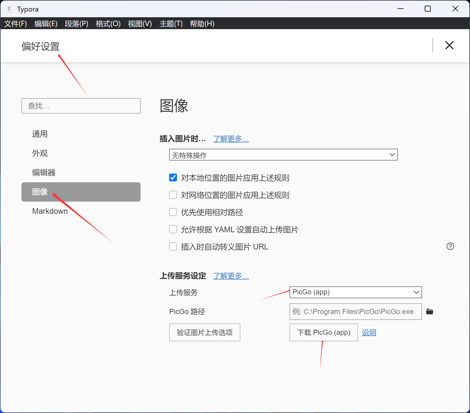
Task: Open the 无特殊操作 image insert dropdown
Action: pos(284,155)
